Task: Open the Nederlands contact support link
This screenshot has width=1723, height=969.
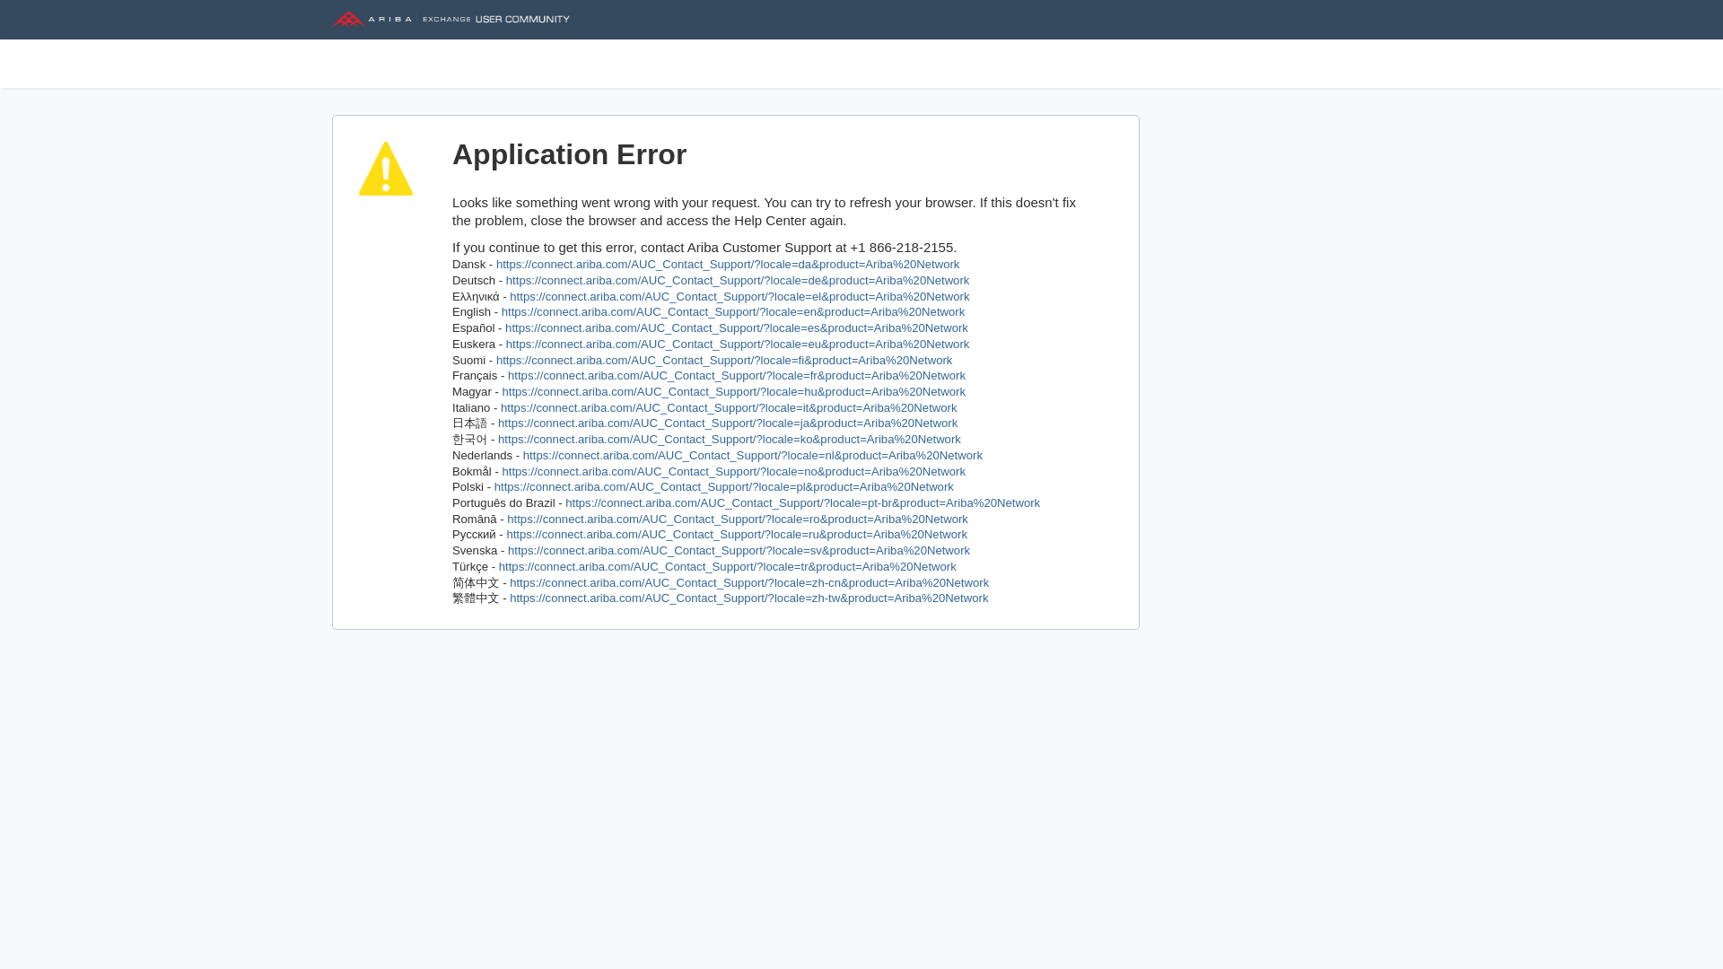Action: [x=753, y=456]
